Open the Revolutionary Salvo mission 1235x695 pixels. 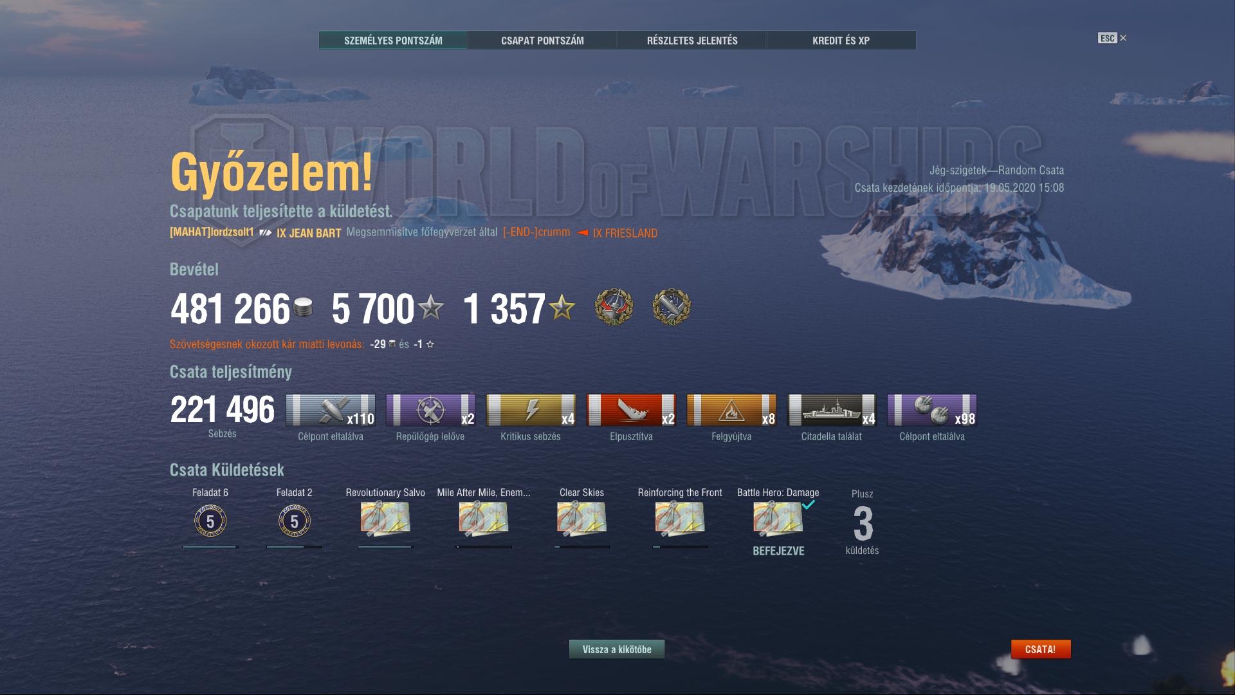(x=385, y=519)
